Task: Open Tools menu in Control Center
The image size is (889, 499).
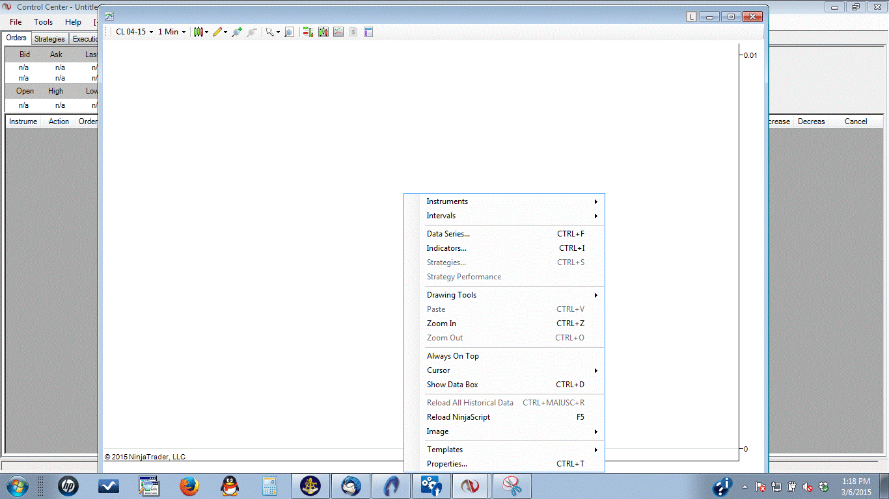Action: [44, 22]
